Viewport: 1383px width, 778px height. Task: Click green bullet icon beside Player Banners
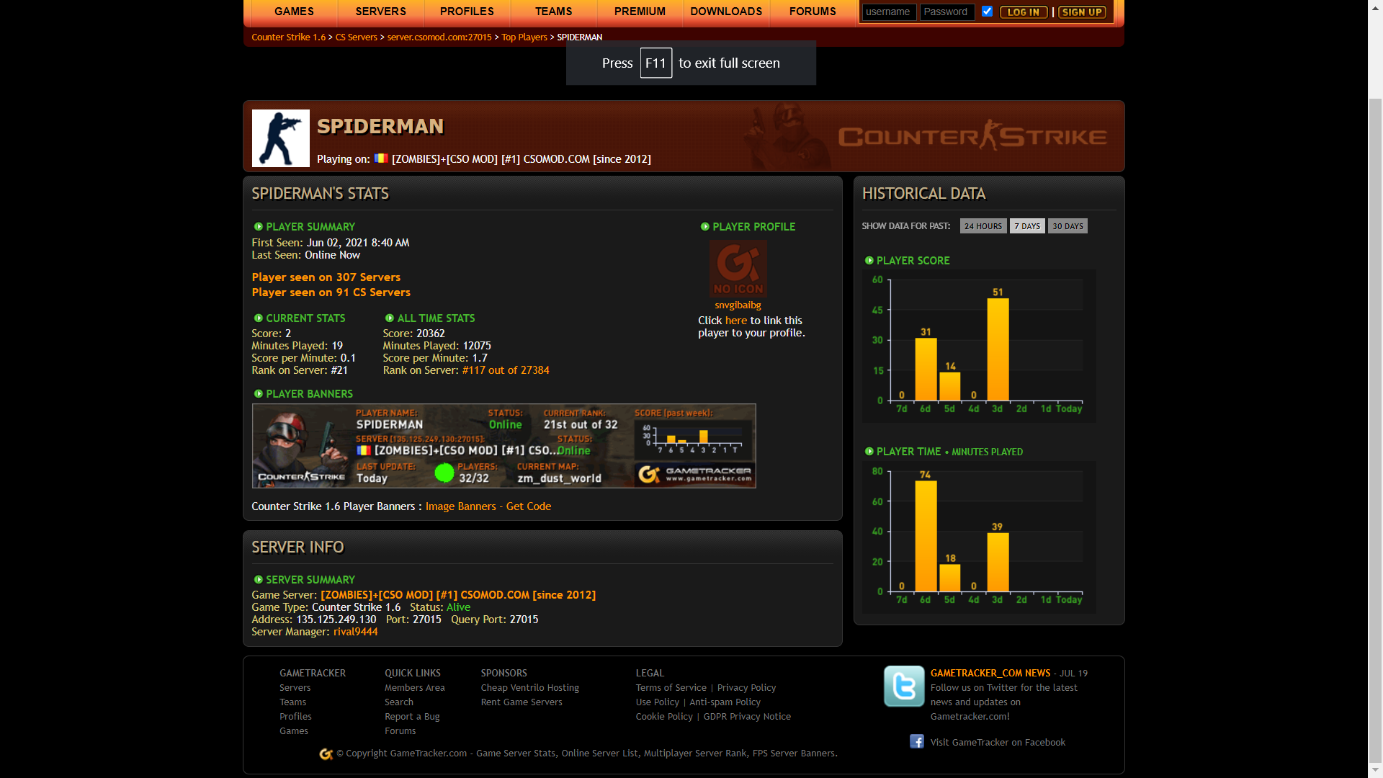tap(258, 394)
